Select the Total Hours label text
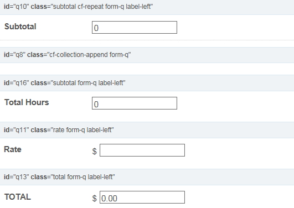 point(27,102)
